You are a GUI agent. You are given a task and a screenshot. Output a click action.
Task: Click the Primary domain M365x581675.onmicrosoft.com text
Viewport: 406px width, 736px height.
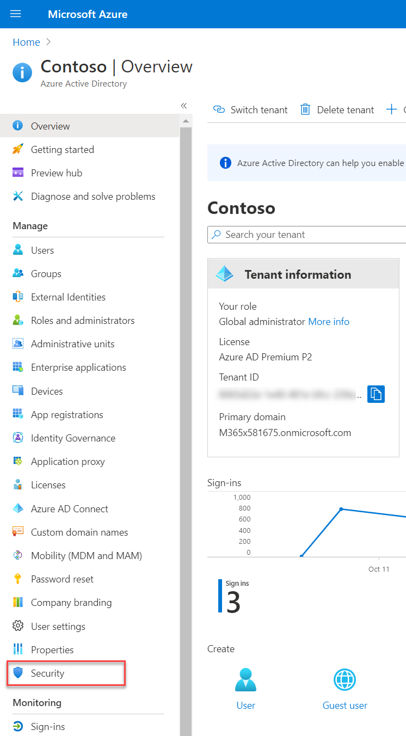click(285, 433)
